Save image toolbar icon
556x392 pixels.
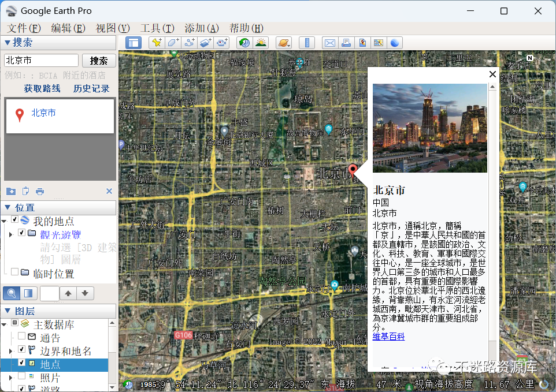pyautogui.click(x=362, y=43)
